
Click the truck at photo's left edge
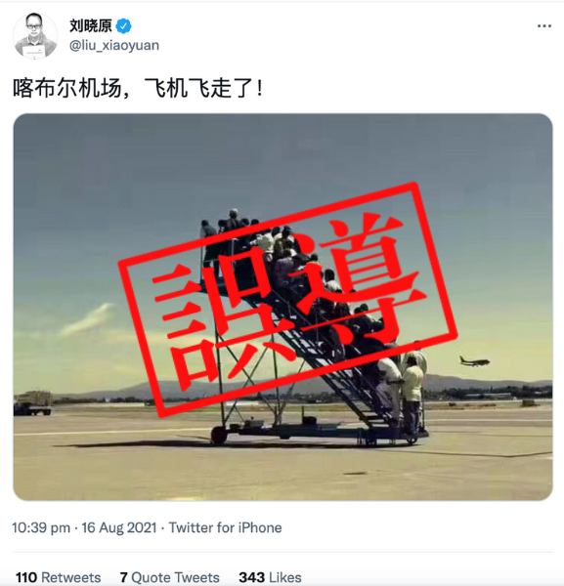(x=32, y=402)
